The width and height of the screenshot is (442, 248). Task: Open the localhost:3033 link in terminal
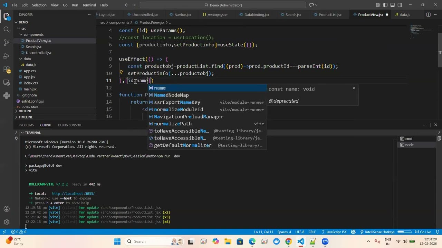pos(73,194)
